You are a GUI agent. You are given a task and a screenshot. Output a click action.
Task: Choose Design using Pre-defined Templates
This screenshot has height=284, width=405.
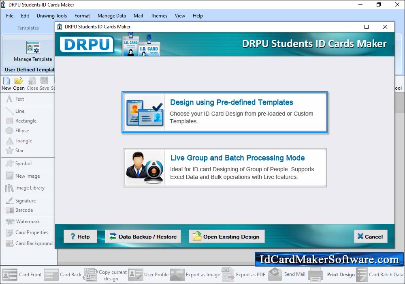[225, 112]
